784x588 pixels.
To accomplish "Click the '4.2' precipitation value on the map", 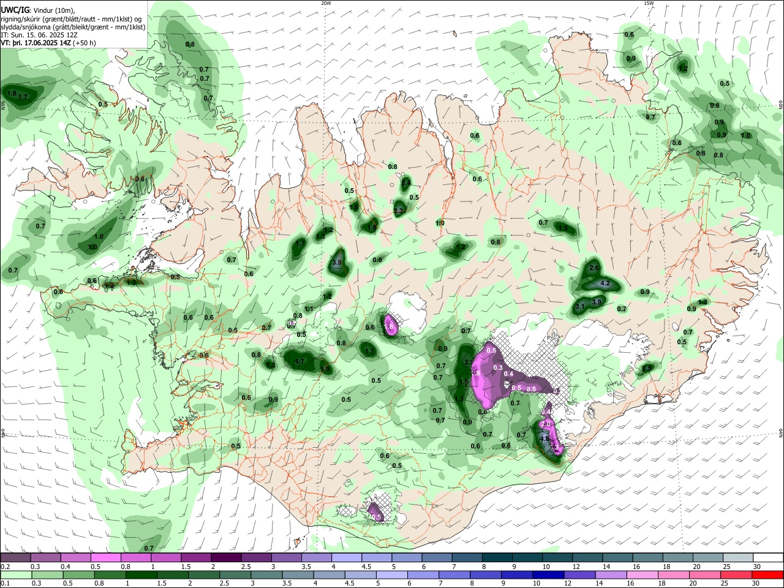I will [x=605, y=284].
